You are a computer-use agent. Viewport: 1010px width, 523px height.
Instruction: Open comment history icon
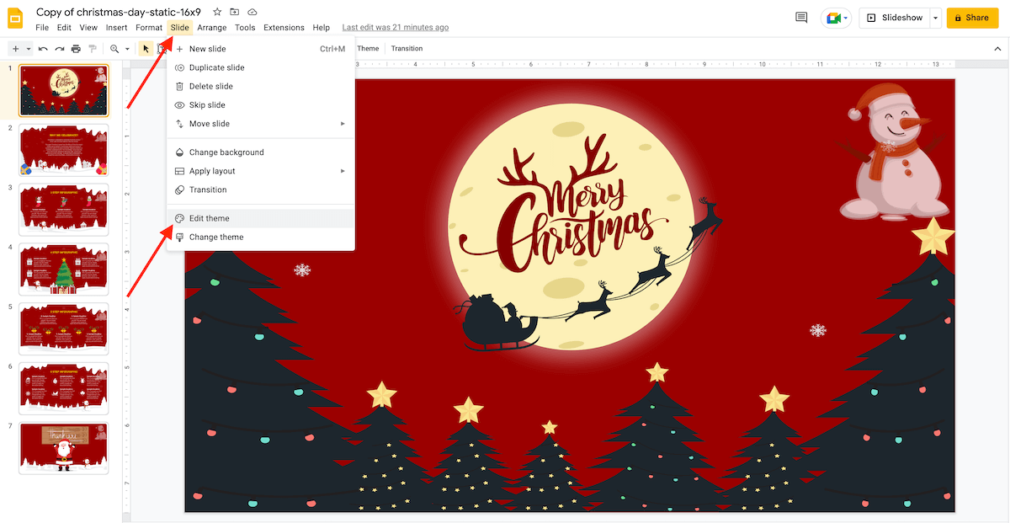click(x=801, y=18)
